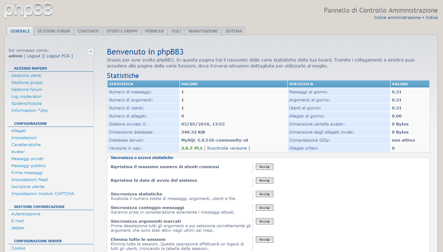Follow the Indice amministrazione link

tap(397, 17)
